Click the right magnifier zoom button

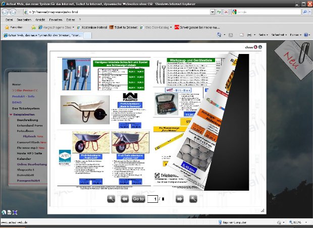(x=193, y=199)
